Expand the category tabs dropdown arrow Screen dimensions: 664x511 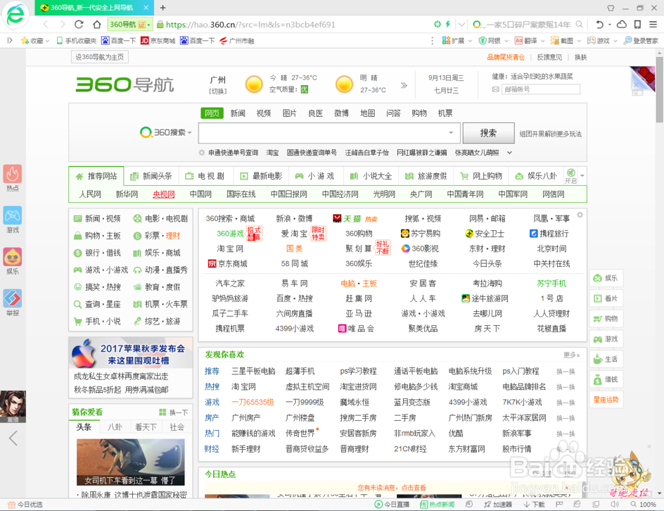tap(582, 175)
